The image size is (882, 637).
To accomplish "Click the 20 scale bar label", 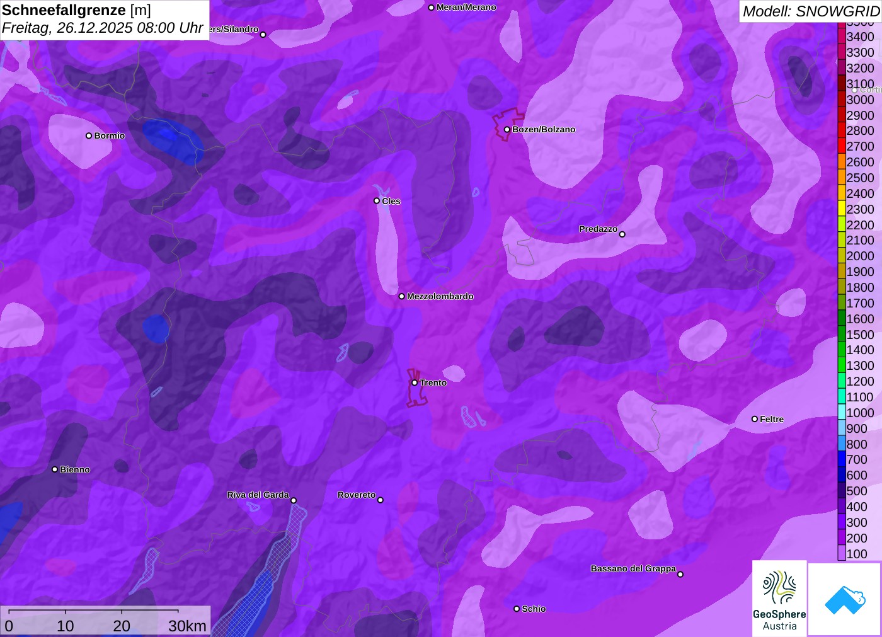I will tap(122, 626).
